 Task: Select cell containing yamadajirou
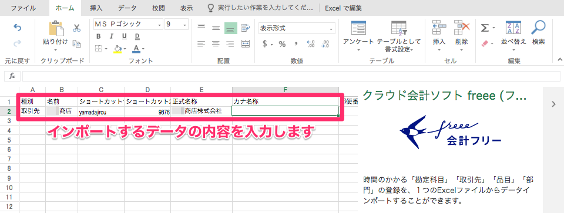pos(101,111)
